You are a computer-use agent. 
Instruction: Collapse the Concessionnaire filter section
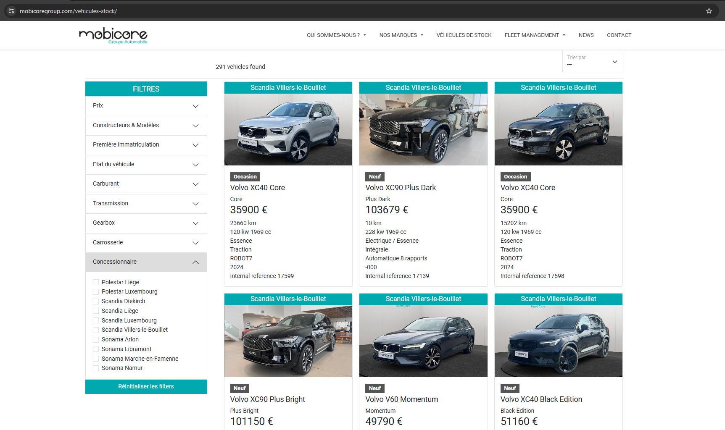pyautogui.click(x=195, y=262)
